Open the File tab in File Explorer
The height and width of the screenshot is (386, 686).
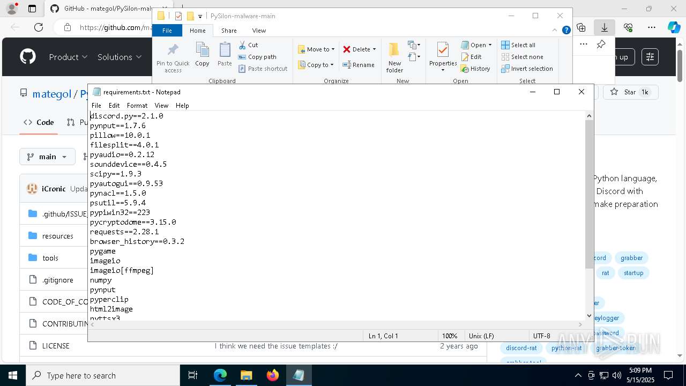pos(167,31)
